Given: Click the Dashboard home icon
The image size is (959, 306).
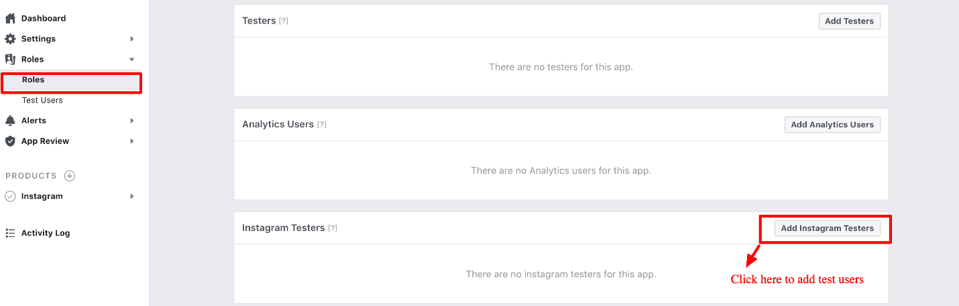Looking at the screenshot, I should tap(10, 19).
